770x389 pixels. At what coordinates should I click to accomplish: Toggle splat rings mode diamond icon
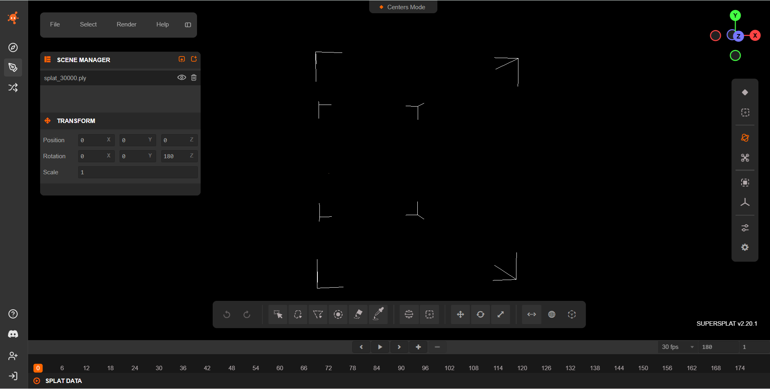(x=745, y=93)
